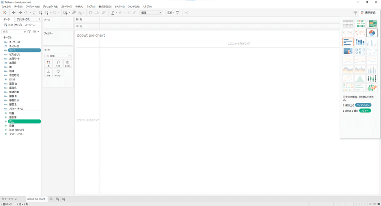
Task: Open the ヘルプ(H) menu
Action: click(147, 7)
